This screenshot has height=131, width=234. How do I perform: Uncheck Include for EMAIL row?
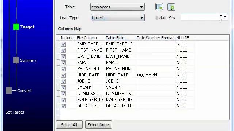63,63
